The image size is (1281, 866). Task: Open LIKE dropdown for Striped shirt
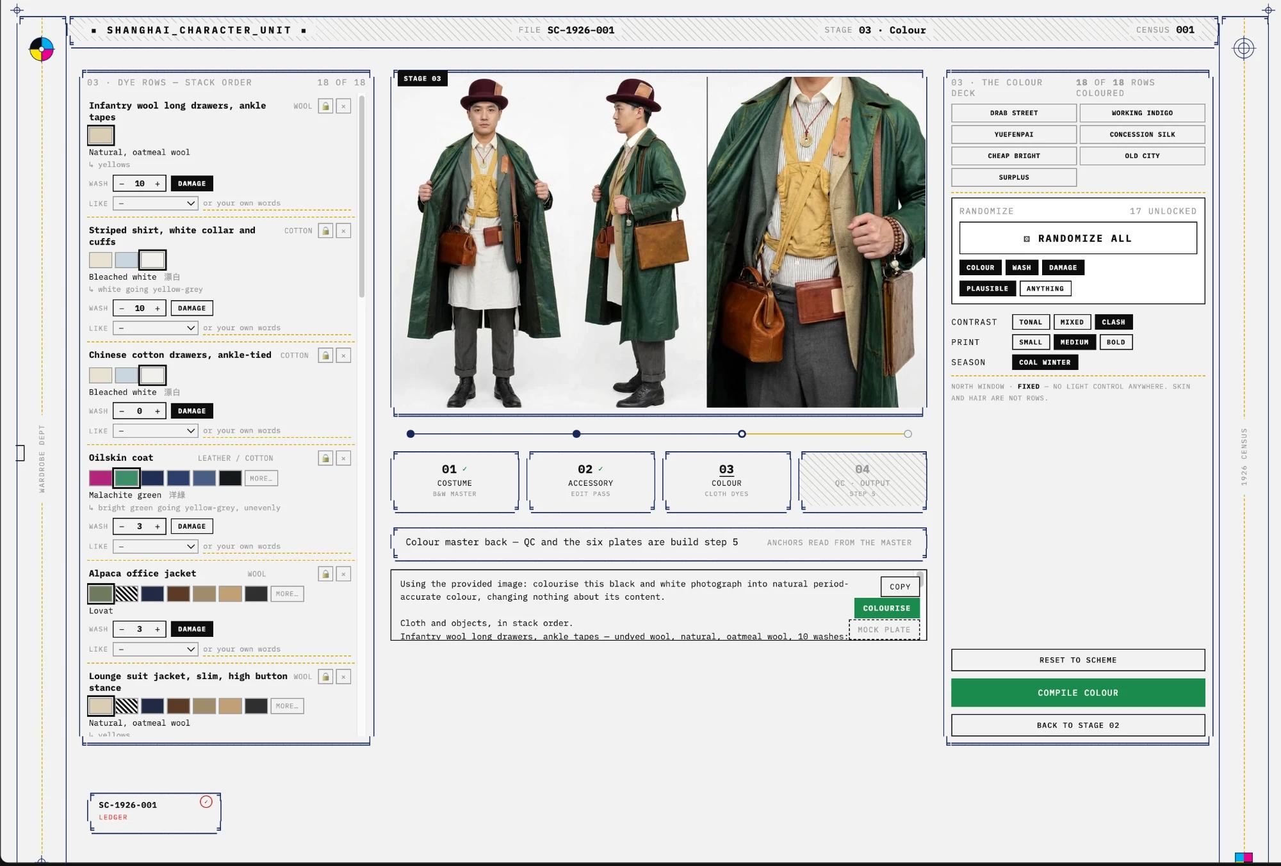coord(156,328)
